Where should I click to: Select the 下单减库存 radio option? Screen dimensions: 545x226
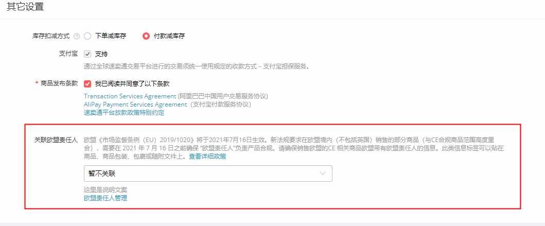87,36
